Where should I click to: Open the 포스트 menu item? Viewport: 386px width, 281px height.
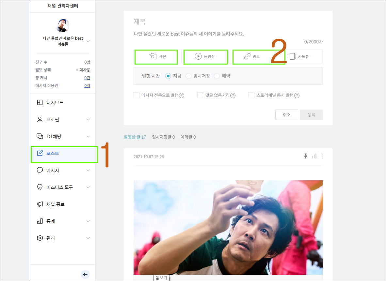(x=63, y=154)
